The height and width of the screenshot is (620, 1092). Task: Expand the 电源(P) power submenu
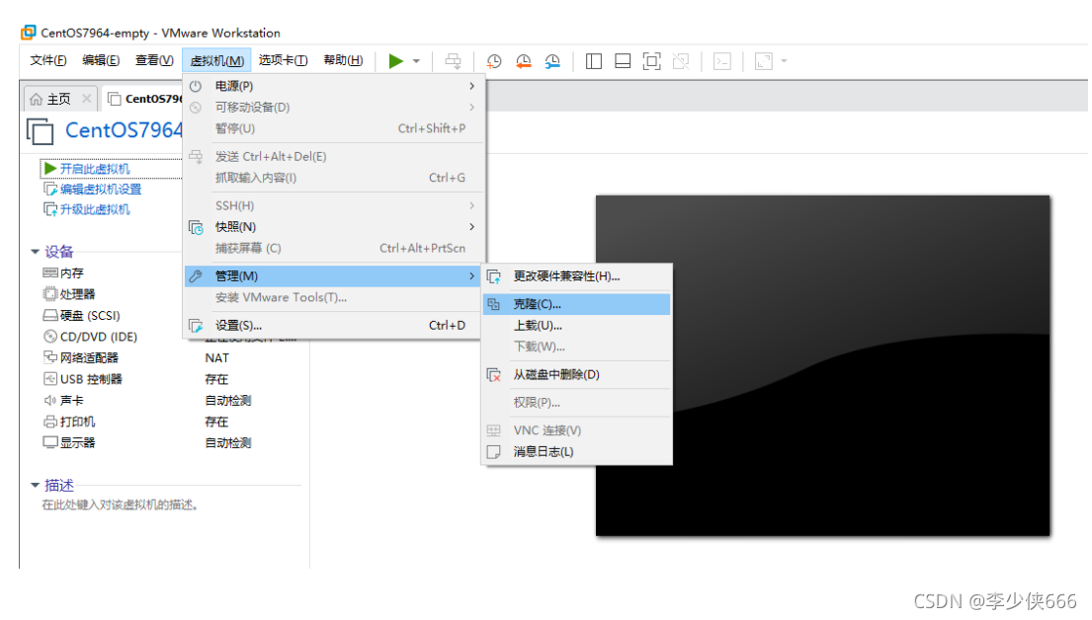tap(334, 86)
